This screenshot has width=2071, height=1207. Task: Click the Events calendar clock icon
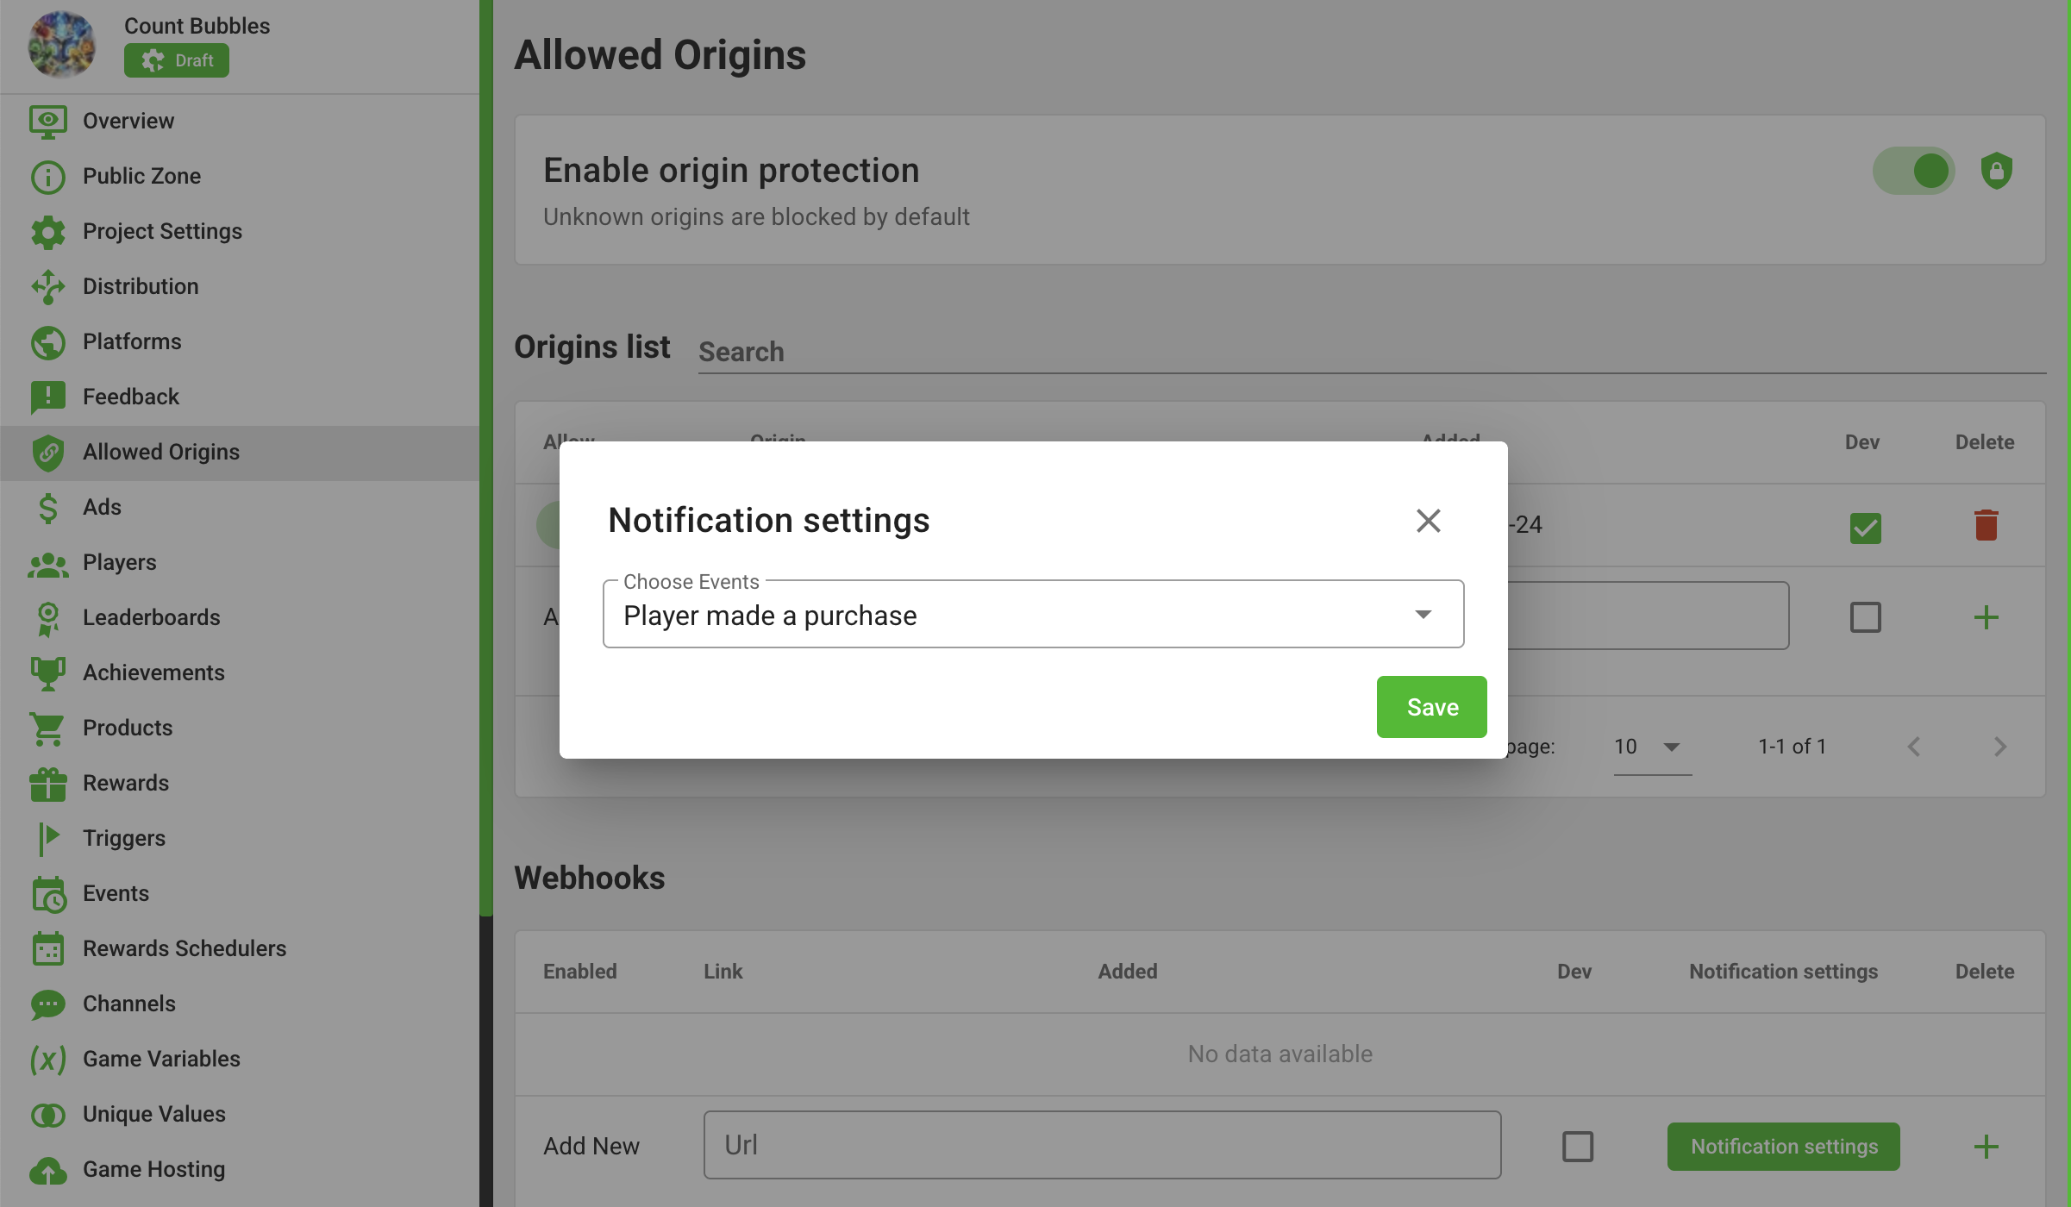[48, 894]
